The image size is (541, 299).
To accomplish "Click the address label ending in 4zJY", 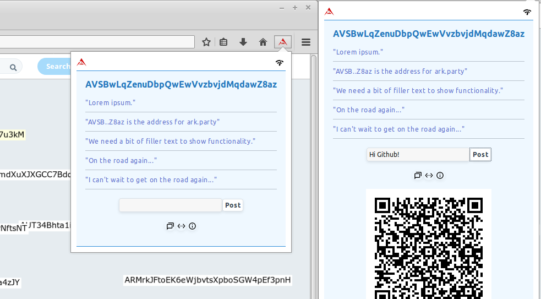I will coord(10,282).
